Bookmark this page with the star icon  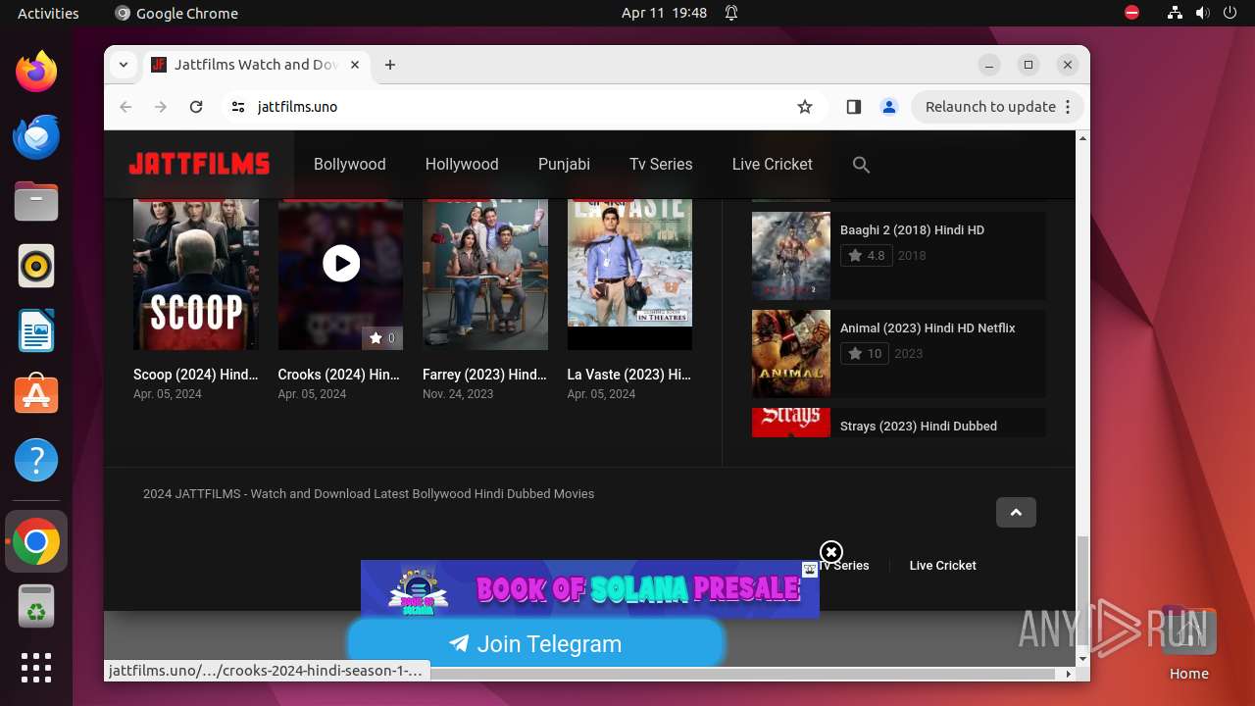point(805,107)
